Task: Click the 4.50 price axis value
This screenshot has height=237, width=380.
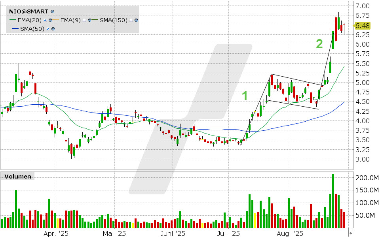Action: (x=363, y=102)
